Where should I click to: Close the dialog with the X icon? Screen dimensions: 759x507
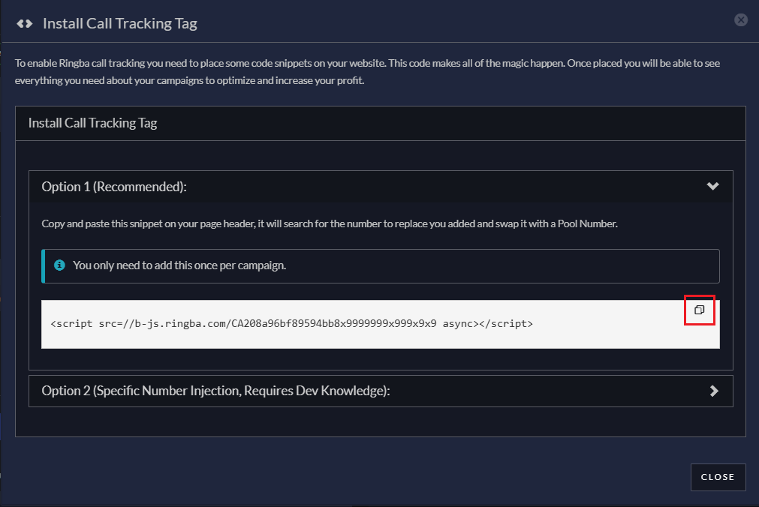click(740, 19)
